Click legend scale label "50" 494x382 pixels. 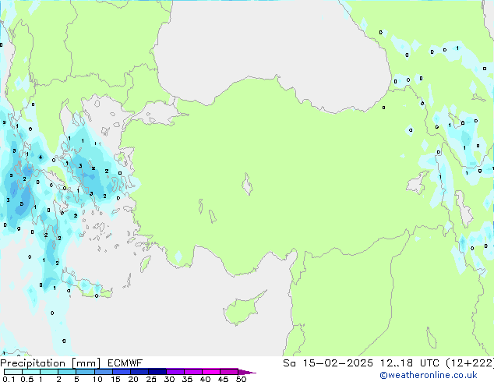tap(241, 379)
